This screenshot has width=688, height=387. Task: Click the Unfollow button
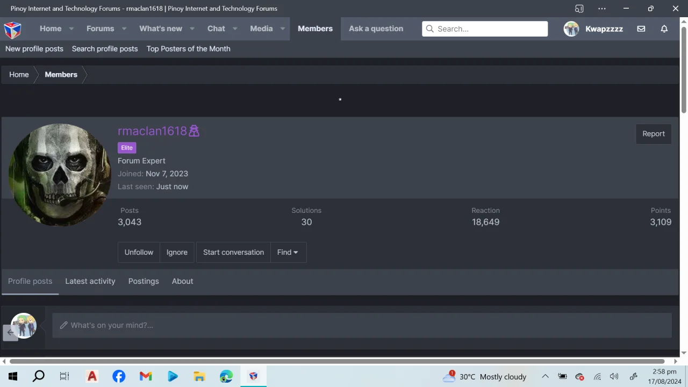(139, 252)
